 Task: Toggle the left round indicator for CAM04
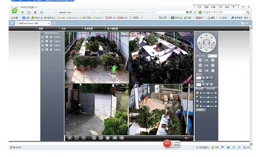(42, 49)
